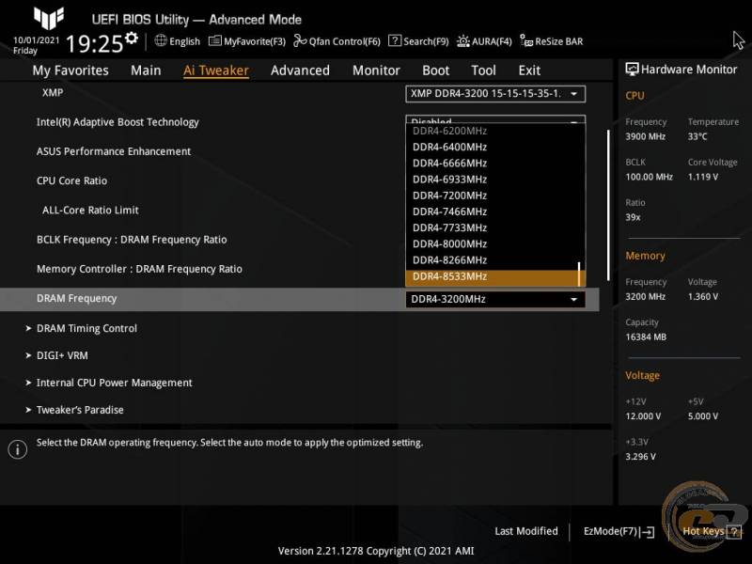
Task: Select the Intel(R) Adaptive Boost Technology row
Action: click(117, 122)
